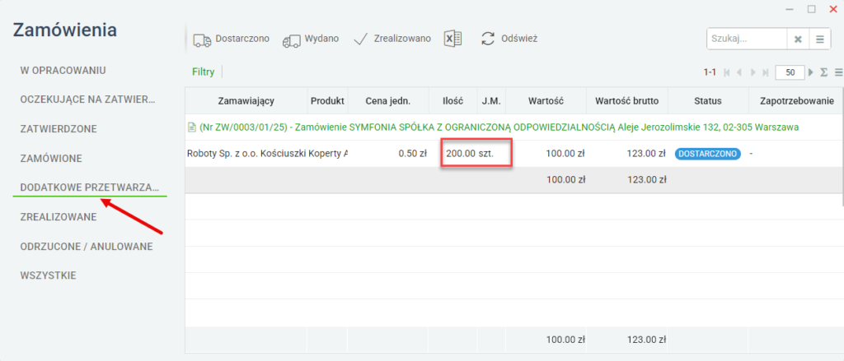Go to previous page of results

click(739, 72)
